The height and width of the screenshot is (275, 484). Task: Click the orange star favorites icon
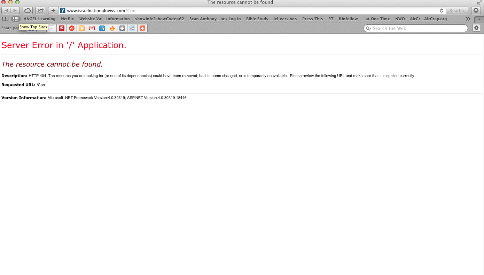[x=82, y=28]
